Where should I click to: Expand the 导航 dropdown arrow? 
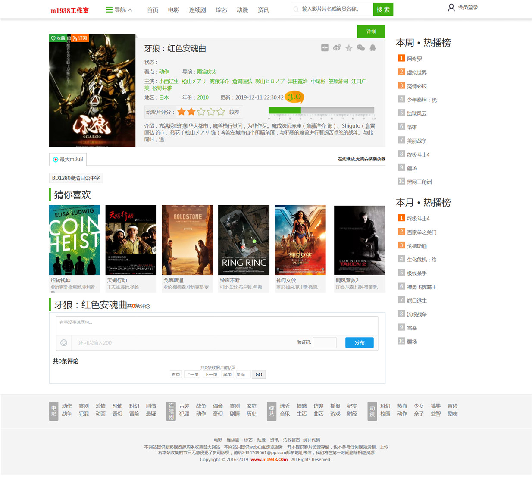pos(130,10)
